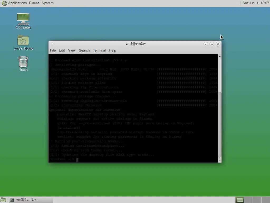Viewport: 270px width, 203px height.
Task: Select the vm3's Home folder icon
Action: [x=23, y=43]
